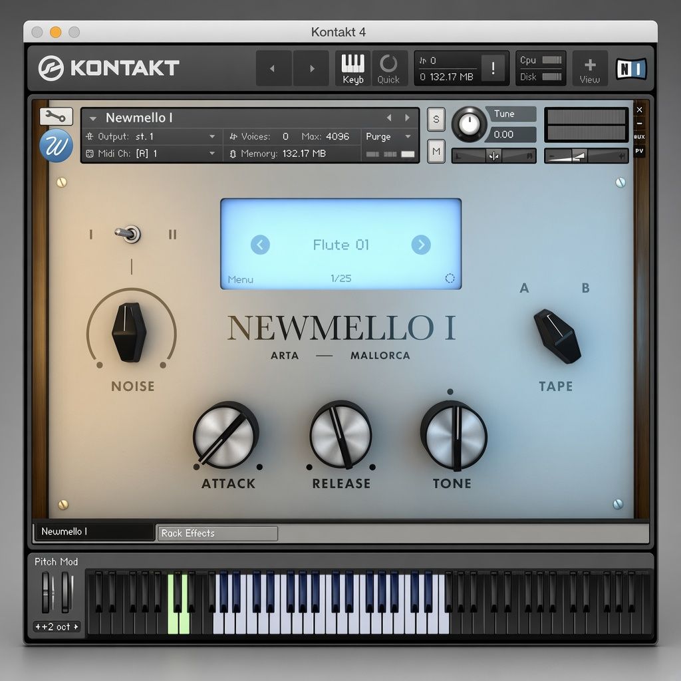Open the Midi Ch dropdown
Image resolution: width=681 pixels, height=681 pixels.
point(152,154)
